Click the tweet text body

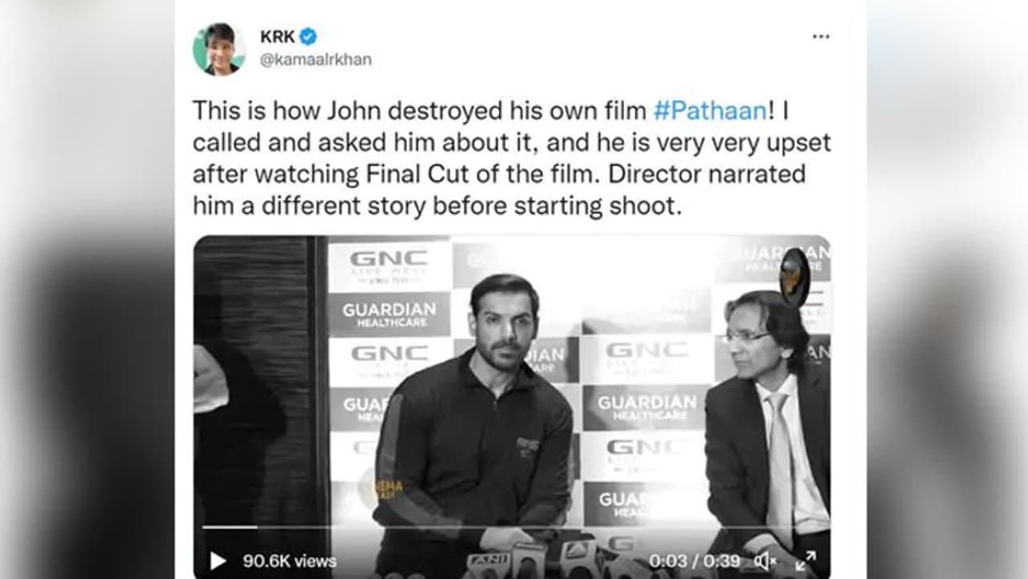[x=512, y=159]
